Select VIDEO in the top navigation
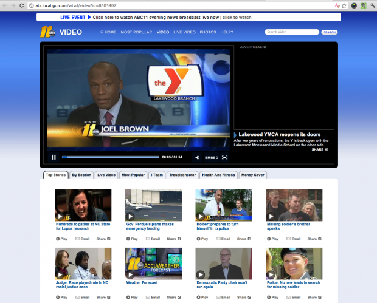 (x=163, y=32)
